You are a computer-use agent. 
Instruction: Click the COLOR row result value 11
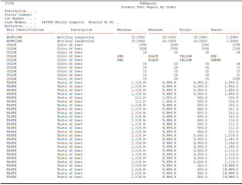pyautogui.click(x=238, y=75)
